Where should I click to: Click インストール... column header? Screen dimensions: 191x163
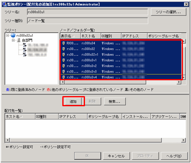pos(136,116)
